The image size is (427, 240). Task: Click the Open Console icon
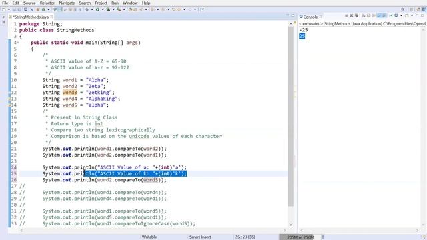406,15
